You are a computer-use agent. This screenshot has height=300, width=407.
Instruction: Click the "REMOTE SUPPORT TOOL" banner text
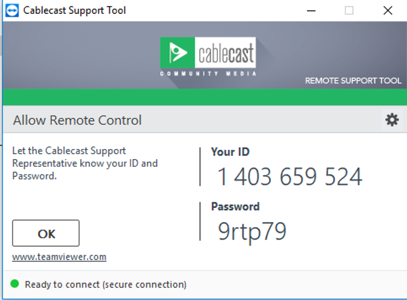[354, 81]
